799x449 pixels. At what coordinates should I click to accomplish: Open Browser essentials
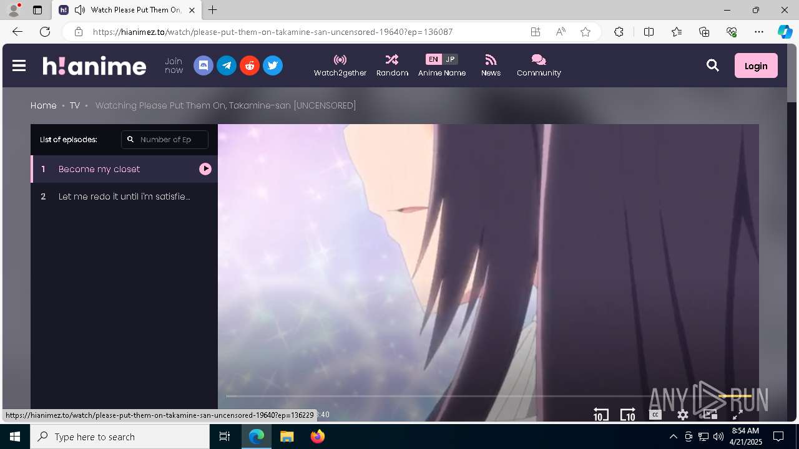[x=732, y=32]
